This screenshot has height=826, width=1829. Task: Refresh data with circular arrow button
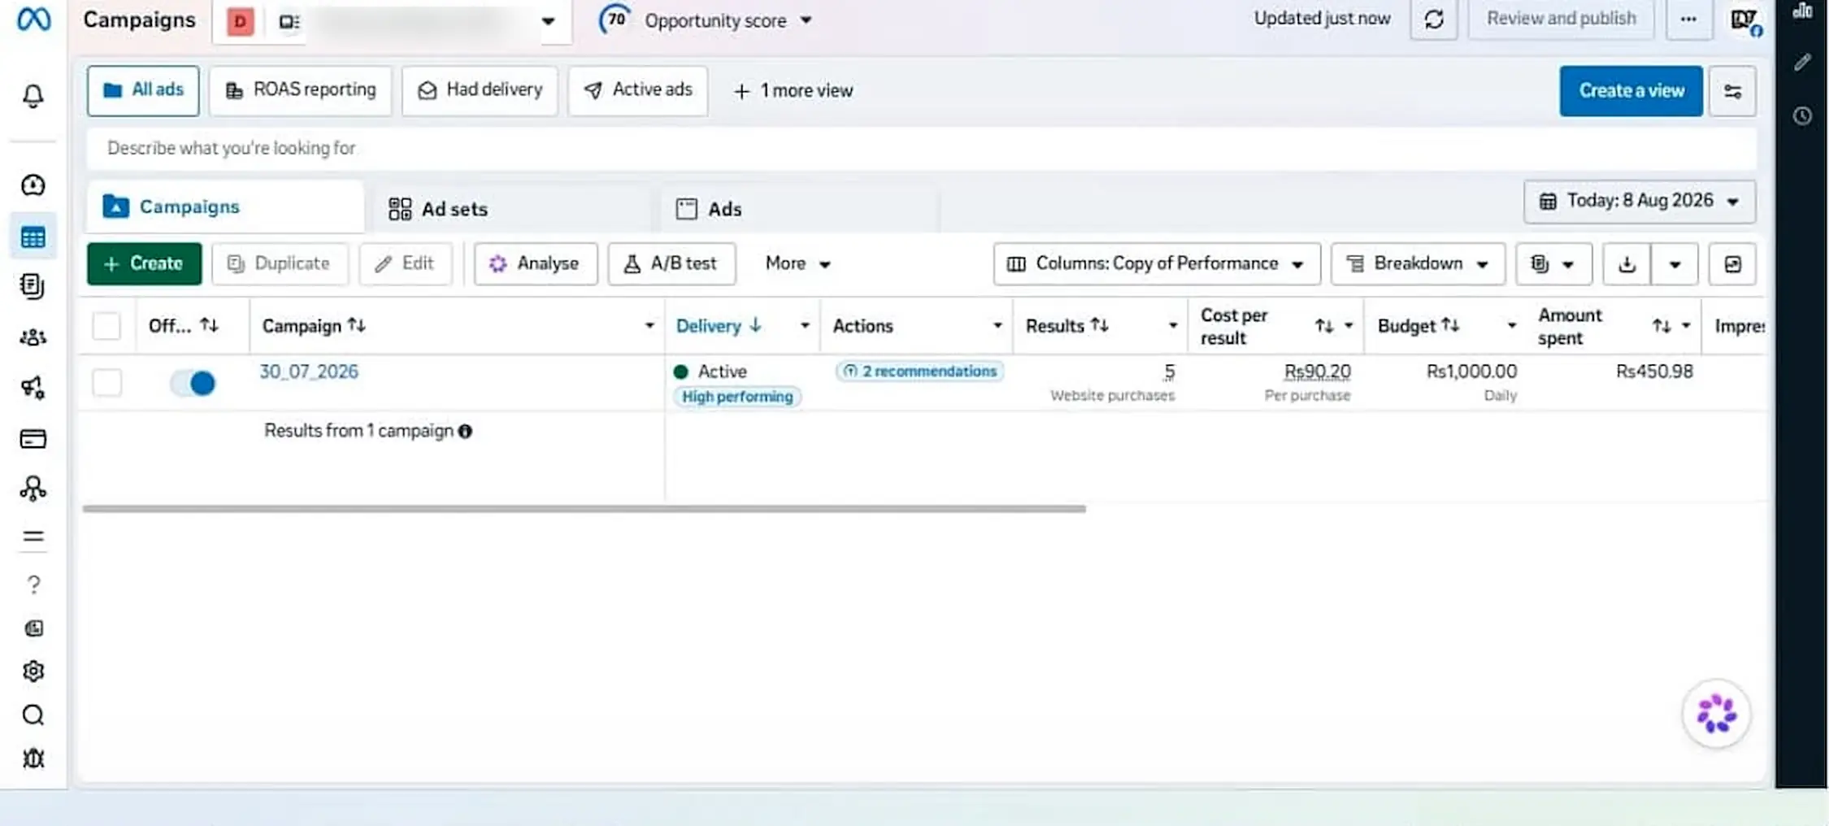[x=1434, y=20]
